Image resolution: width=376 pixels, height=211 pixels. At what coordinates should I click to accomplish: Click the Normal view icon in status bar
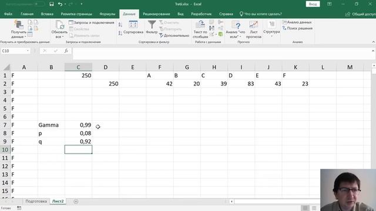pos(305,208)
